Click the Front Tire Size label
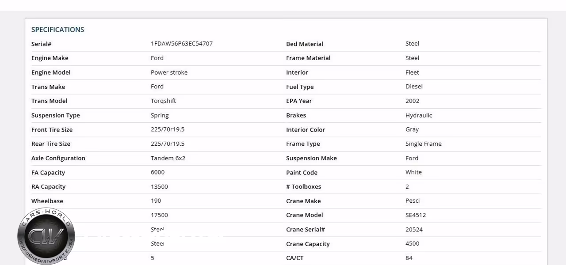 52,129
